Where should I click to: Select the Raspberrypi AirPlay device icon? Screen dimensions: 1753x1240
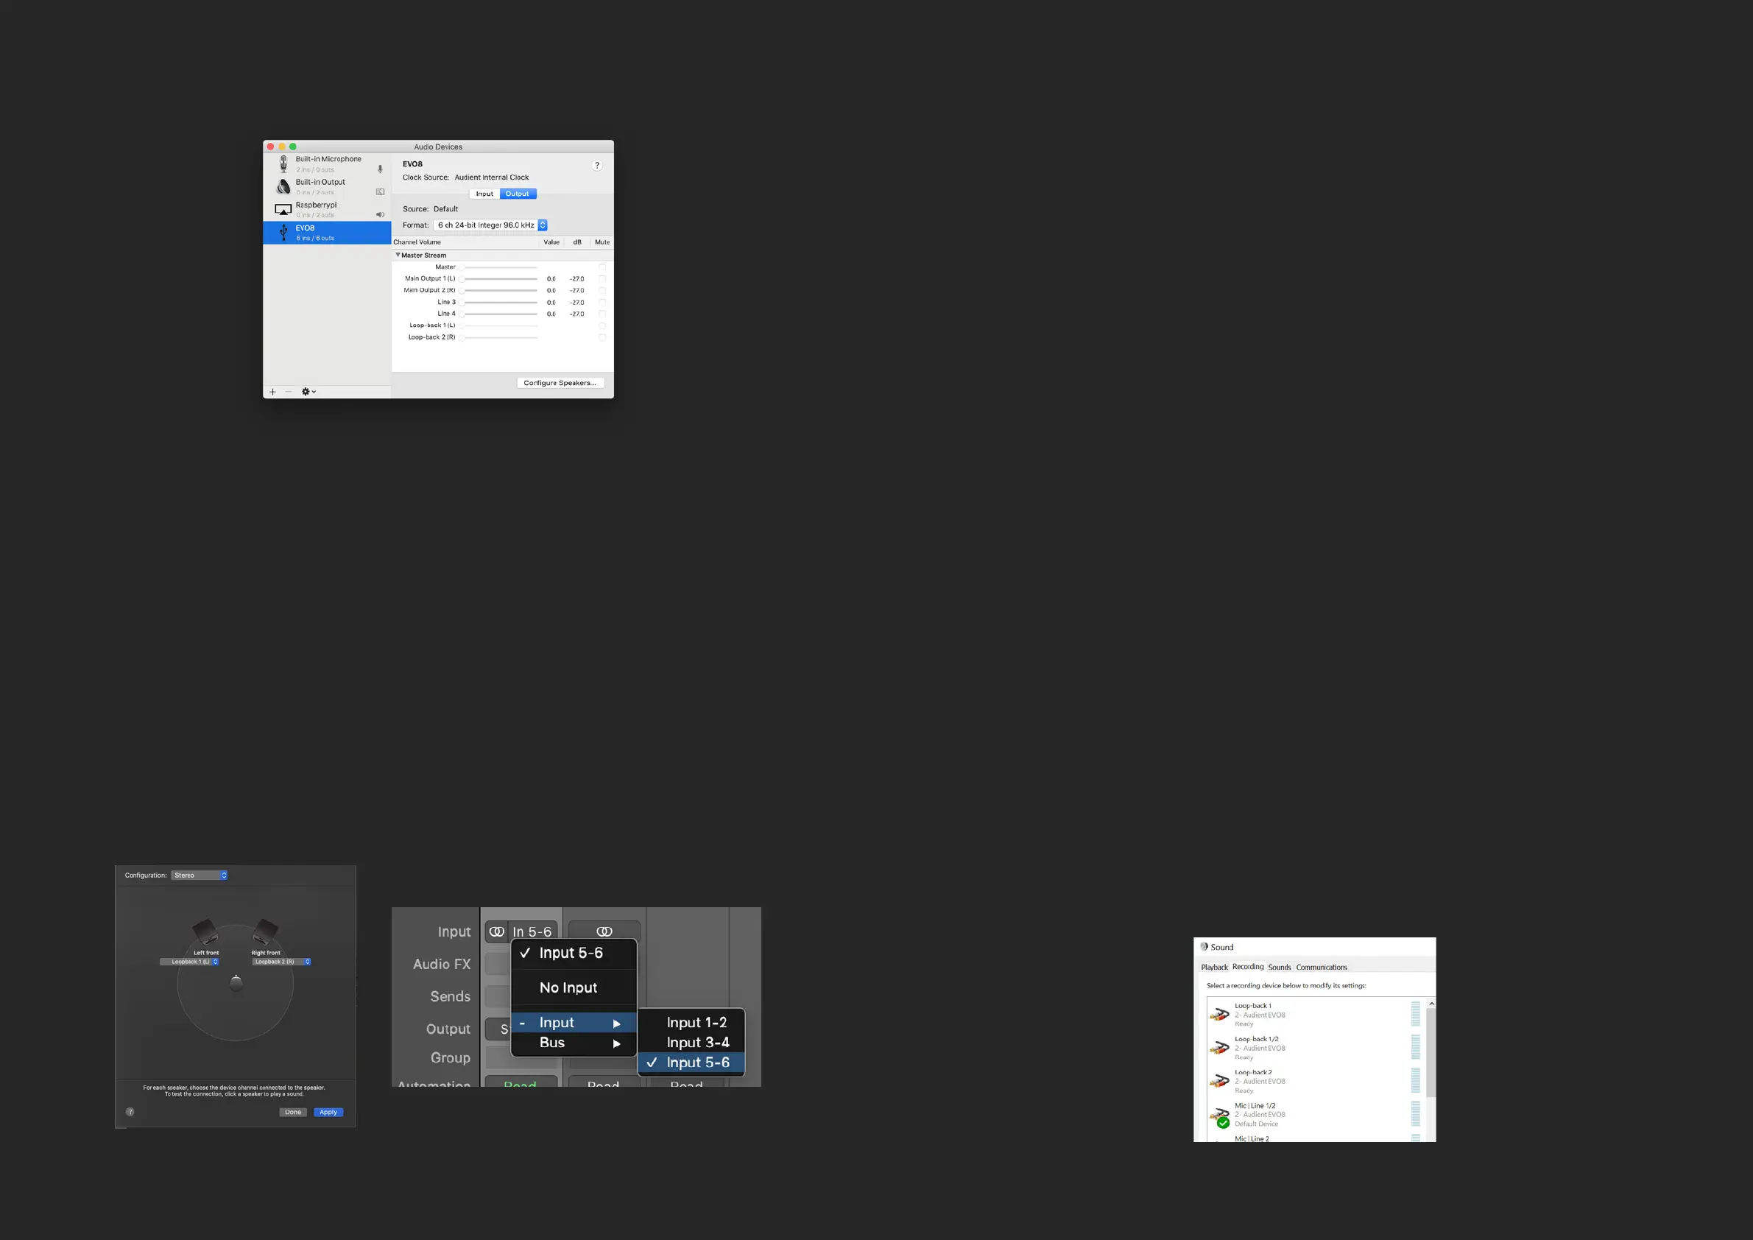(283, 209)
